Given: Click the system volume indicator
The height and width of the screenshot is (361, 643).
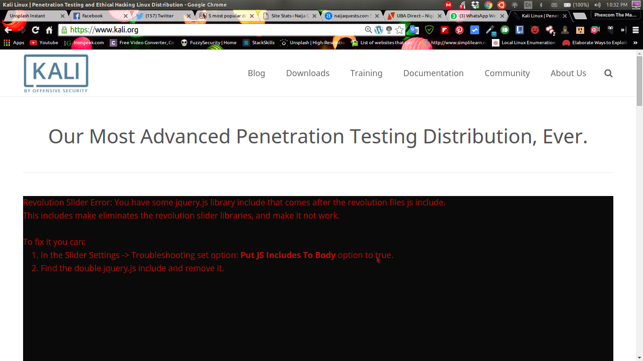Looking at the screenshot, I should pos(597,5).
